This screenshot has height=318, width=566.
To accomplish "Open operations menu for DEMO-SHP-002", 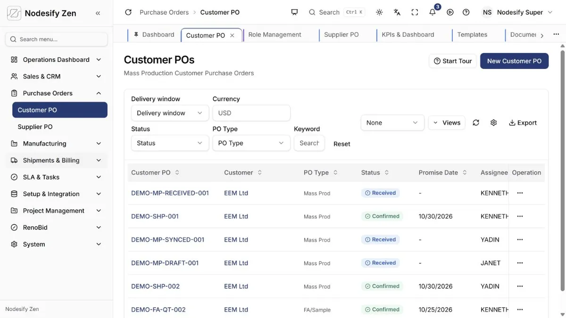I will tap(520, 286).
